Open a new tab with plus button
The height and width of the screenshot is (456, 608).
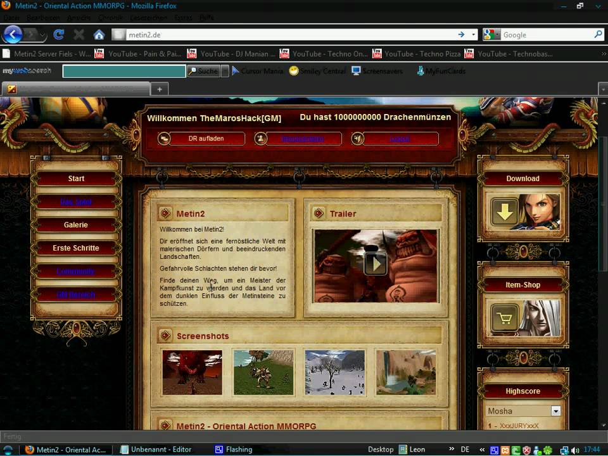point(160,89)
